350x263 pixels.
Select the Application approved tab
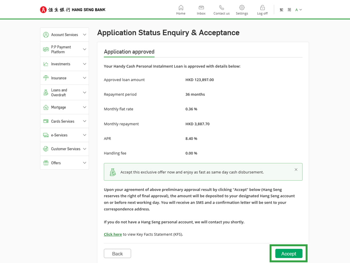tap(129, 52)
